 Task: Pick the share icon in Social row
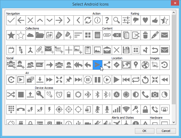(107, 65)
